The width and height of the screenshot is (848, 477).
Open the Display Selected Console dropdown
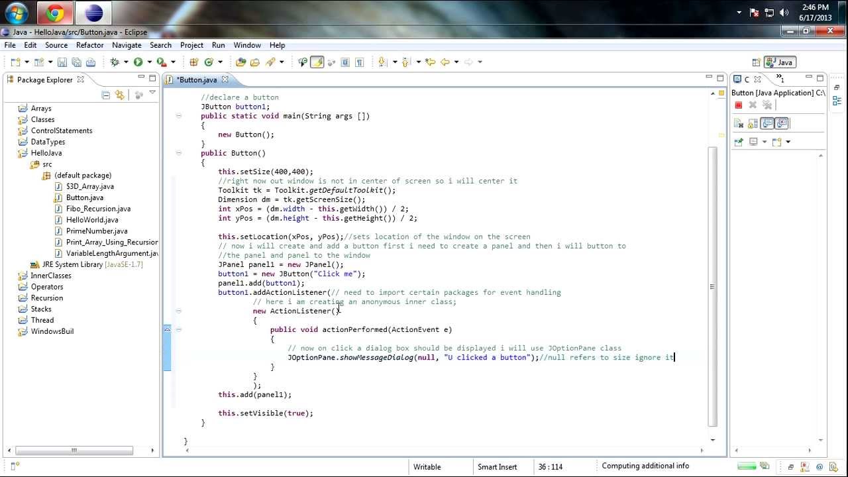tap(764, 142)
